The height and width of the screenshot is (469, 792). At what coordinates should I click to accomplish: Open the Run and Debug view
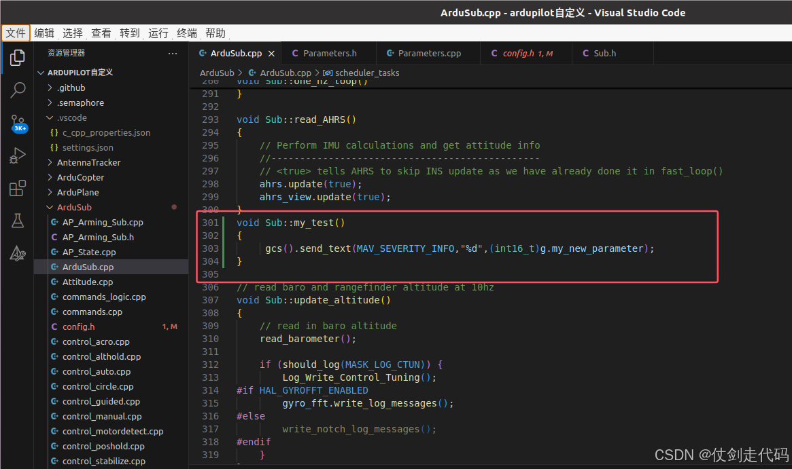coord(17,155)
